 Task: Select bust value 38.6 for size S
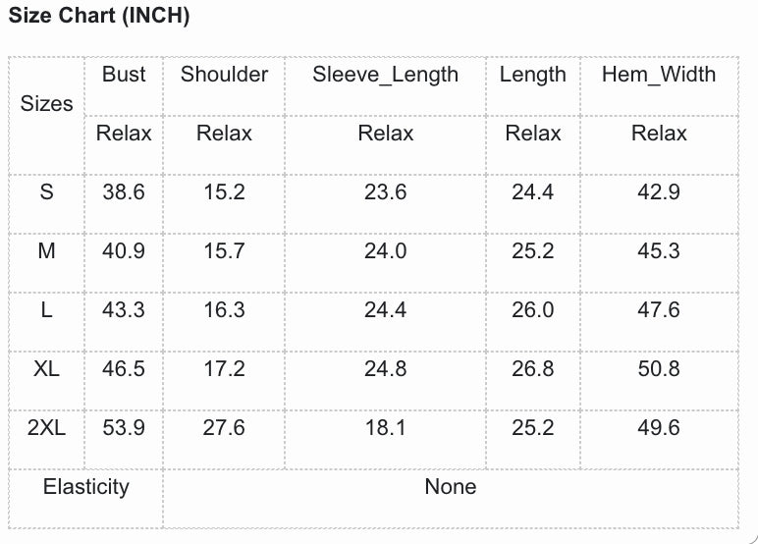(124, 192)
